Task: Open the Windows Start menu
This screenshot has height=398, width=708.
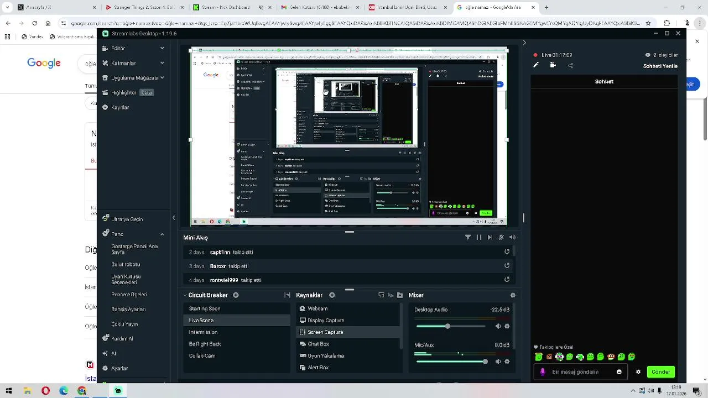Action: click(x=9, y=391)
